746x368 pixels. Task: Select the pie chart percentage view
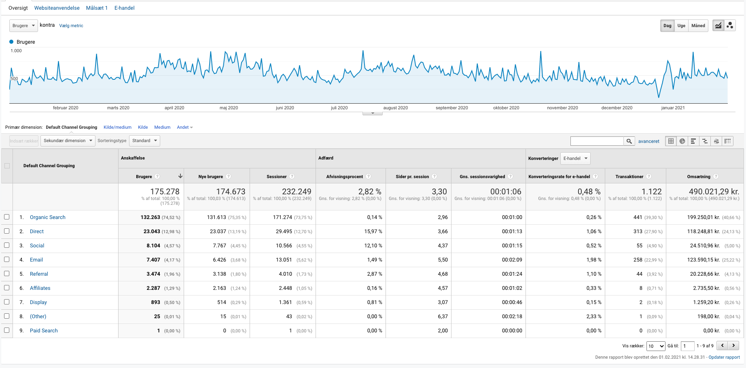coord(682,141)
